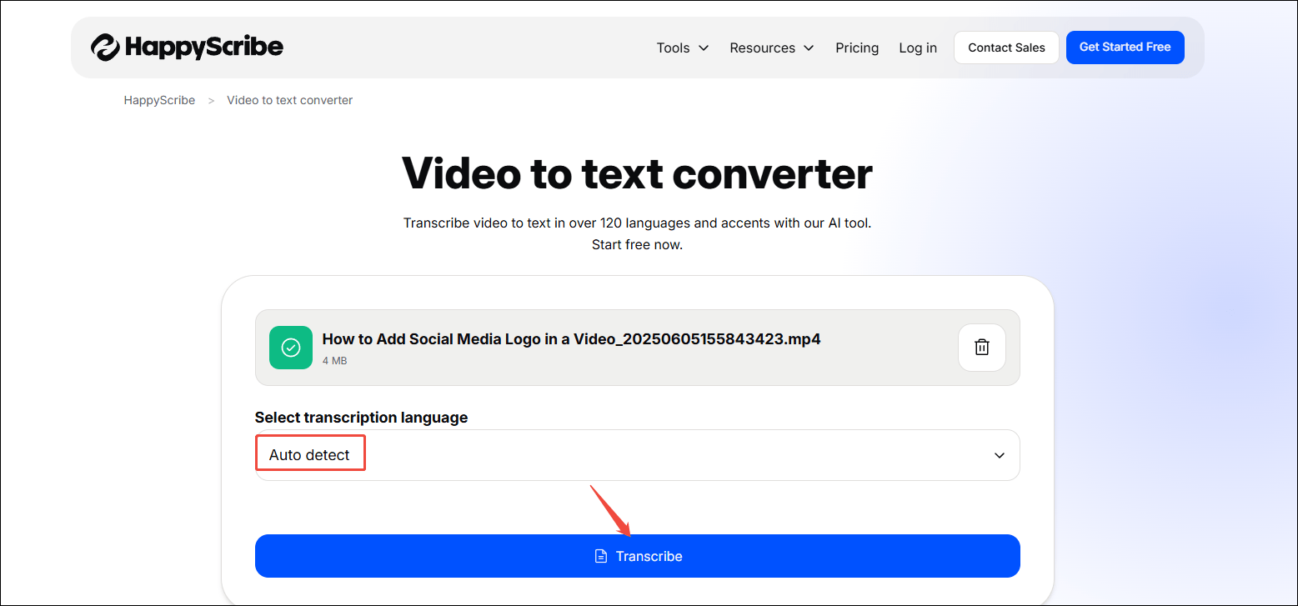1298x606 pixels.
Task: Click Get Started Free button
Action: click(x=1125, y=48)
